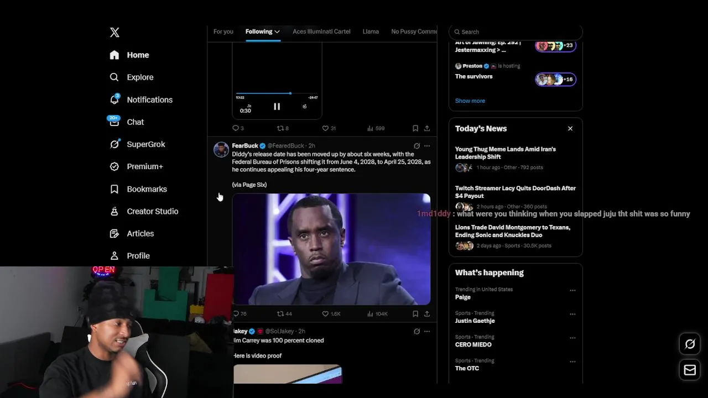Bookmark the FearBuck Diddy post

(x=415, y=313)
